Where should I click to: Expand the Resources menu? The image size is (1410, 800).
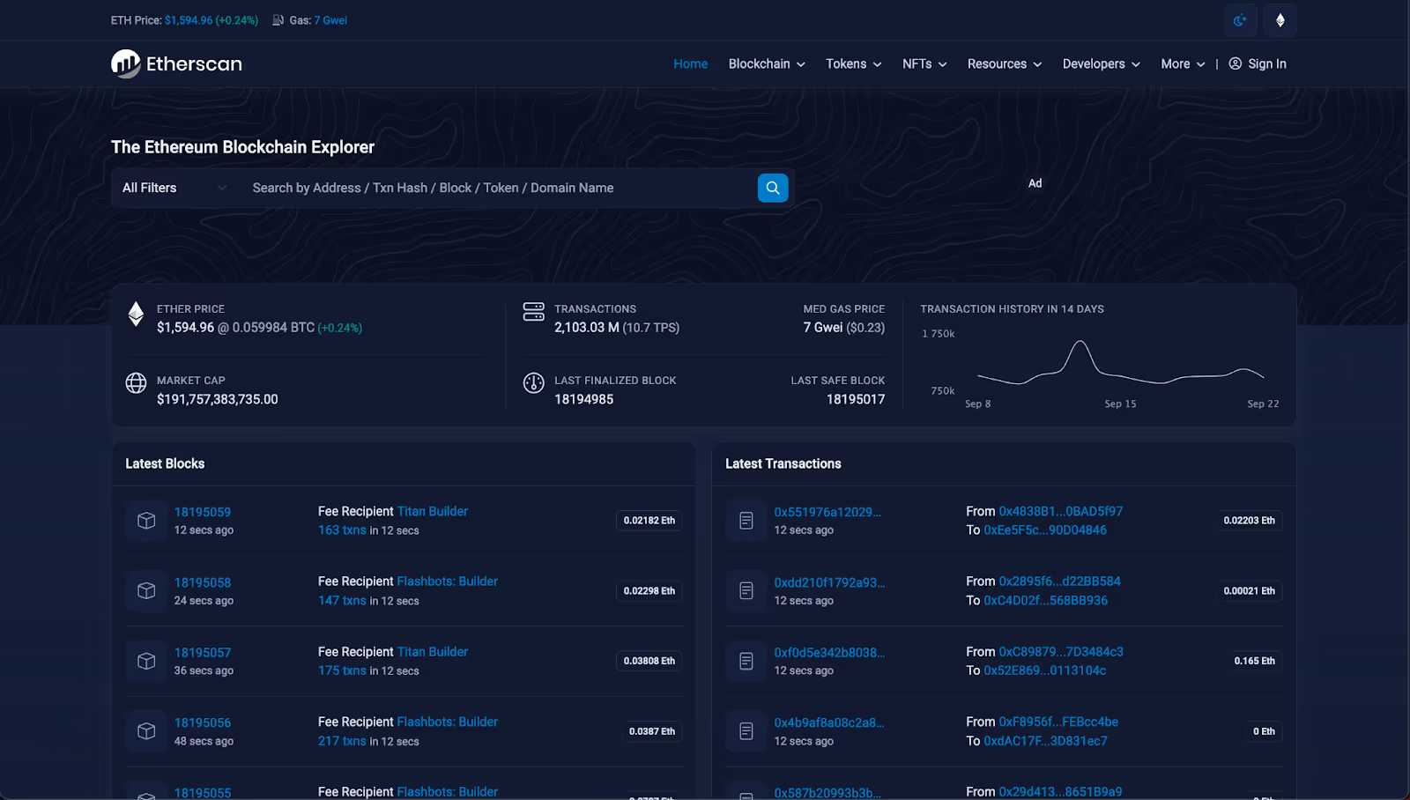tap(1004, 63)
